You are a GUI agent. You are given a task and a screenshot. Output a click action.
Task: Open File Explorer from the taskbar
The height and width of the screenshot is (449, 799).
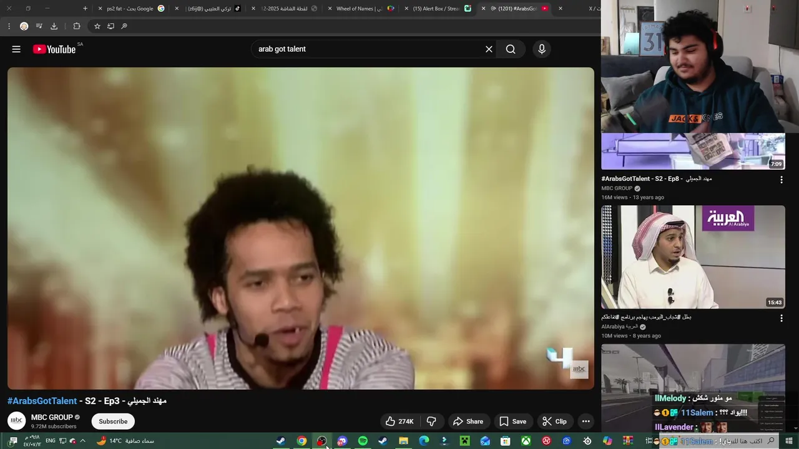[403, 441]
